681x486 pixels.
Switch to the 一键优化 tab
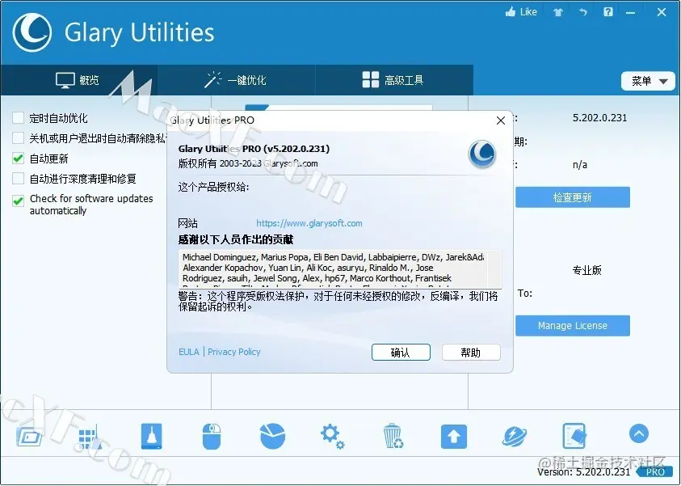(x=236, y=80)
